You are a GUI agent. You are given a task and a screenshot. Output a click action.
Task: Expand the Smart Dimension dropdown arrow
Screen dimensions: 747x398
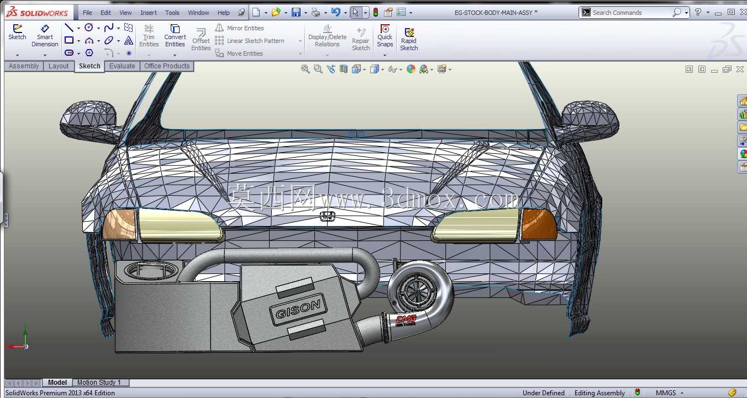[45, 55]
